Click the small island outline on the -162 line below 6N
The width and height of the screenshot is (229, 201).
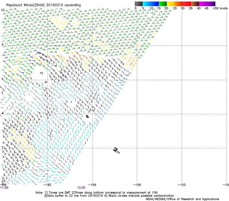click(46, 82)
